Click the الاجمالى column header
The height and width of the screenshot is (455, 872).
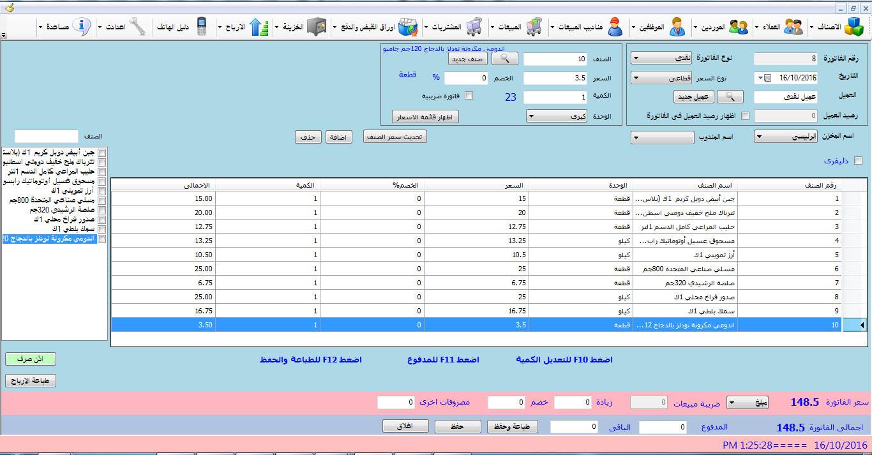[163, 184]
